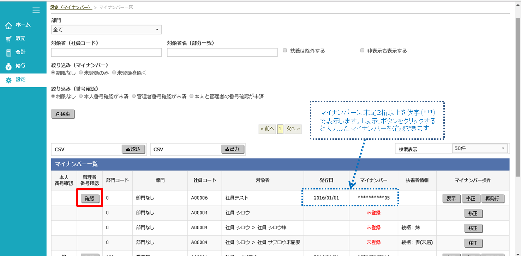Click the shopping cart sales icon

coord(8,39)
